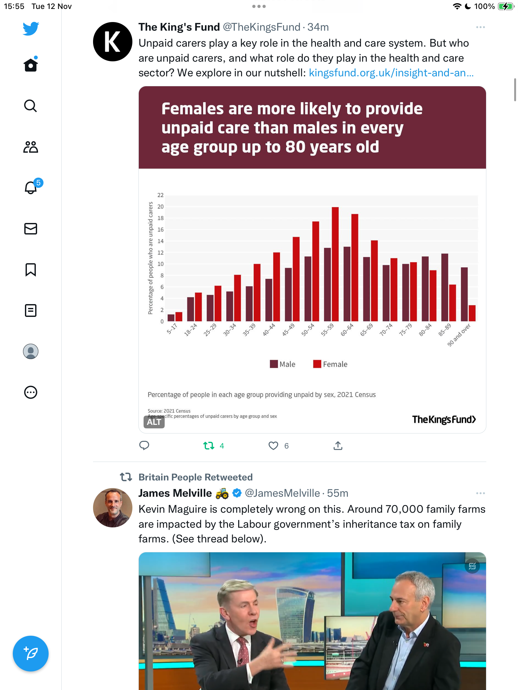Open Bookmarks icon in sidebar
The image size is (518, 690).
coord(31,270)
